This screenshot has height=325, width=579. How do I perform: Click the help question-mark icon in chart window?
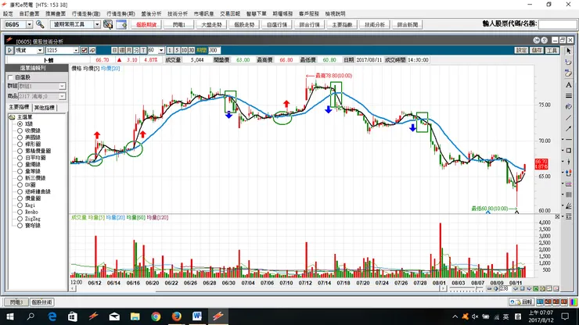[544, 40]
